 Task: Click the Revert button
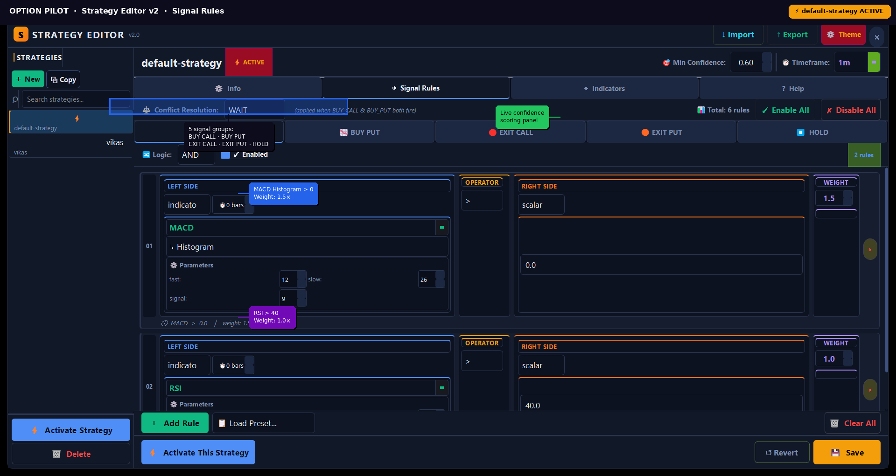782,453
